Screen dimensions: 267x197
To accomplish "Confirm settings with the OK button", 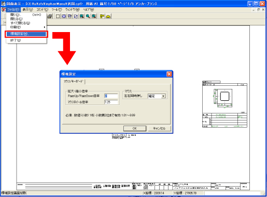I will (135, 128).
